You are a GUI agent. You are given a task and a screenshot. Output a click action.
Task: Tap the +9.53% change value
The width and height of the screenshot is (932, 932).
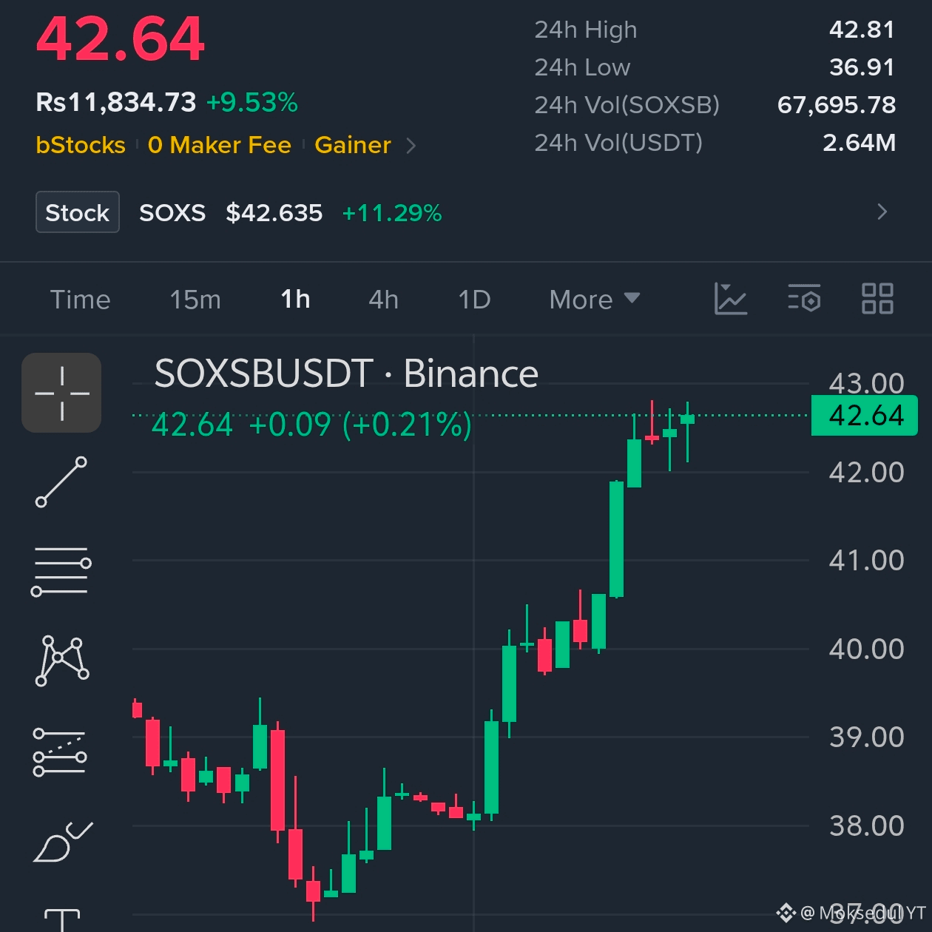tap(252, 102)
